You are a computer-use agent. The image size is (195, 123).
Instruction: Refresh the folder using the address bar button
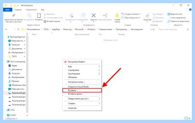click(x=154, y=29)
